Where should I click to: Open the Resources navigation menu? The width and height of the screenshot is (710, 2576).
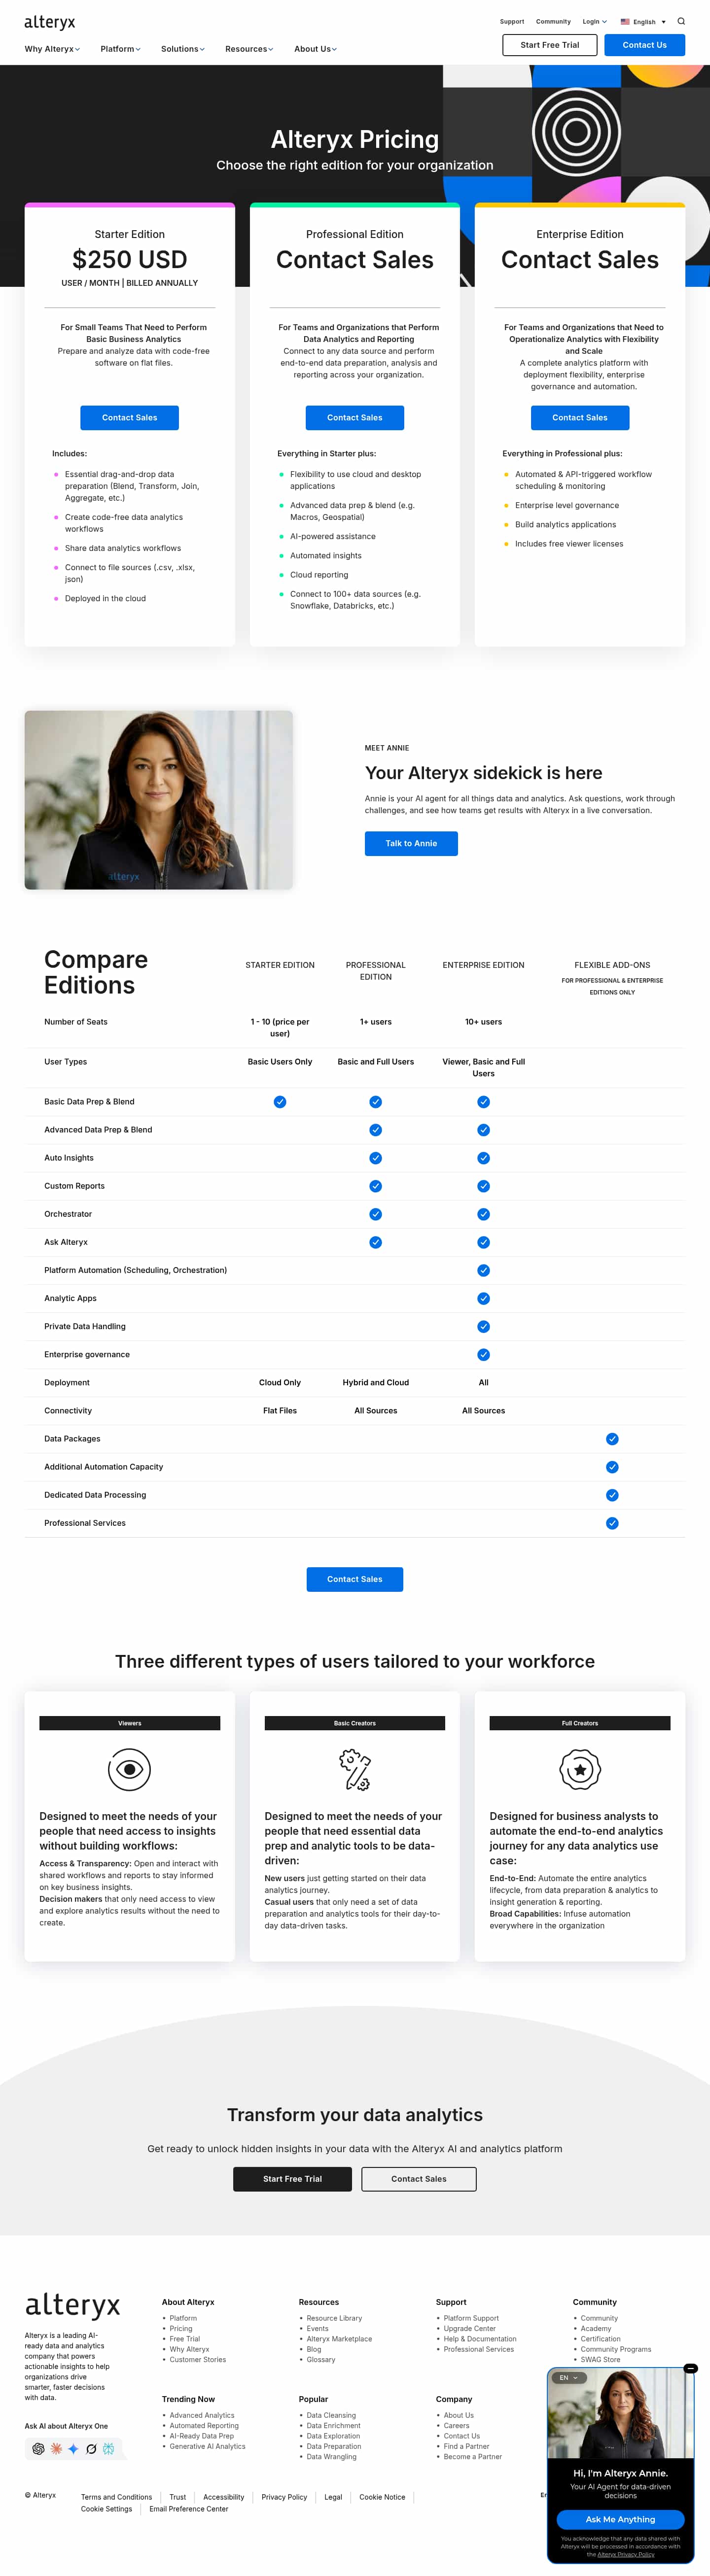point(249,49)
